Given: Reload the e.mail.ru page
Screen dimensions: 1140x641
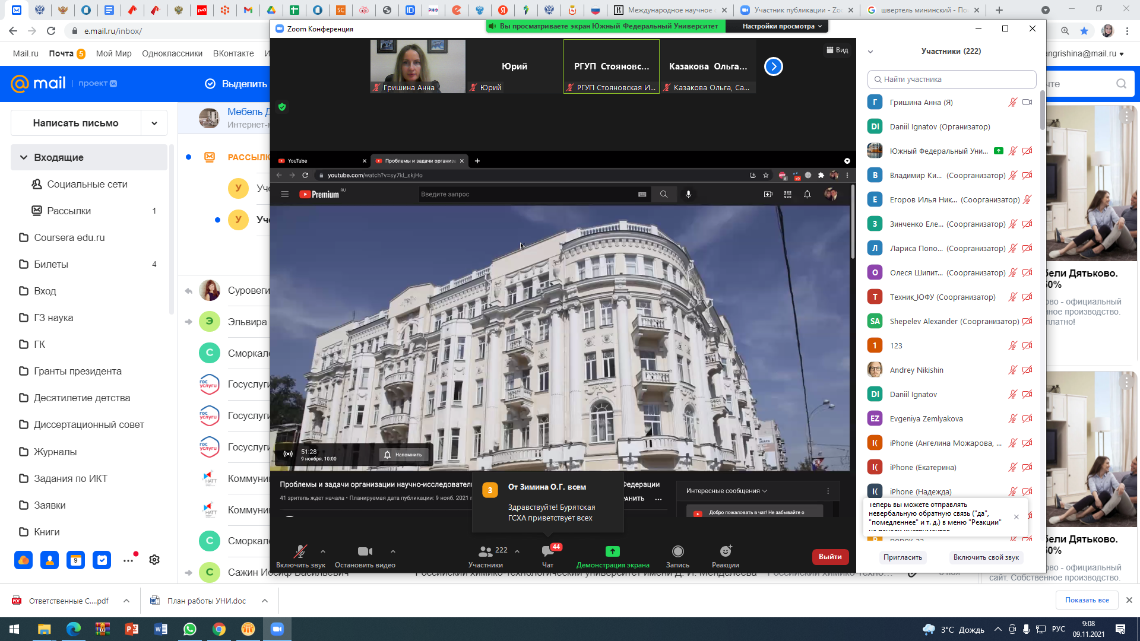Looking at the screenshot, I should pyautogui.click(x=51, y=31).
